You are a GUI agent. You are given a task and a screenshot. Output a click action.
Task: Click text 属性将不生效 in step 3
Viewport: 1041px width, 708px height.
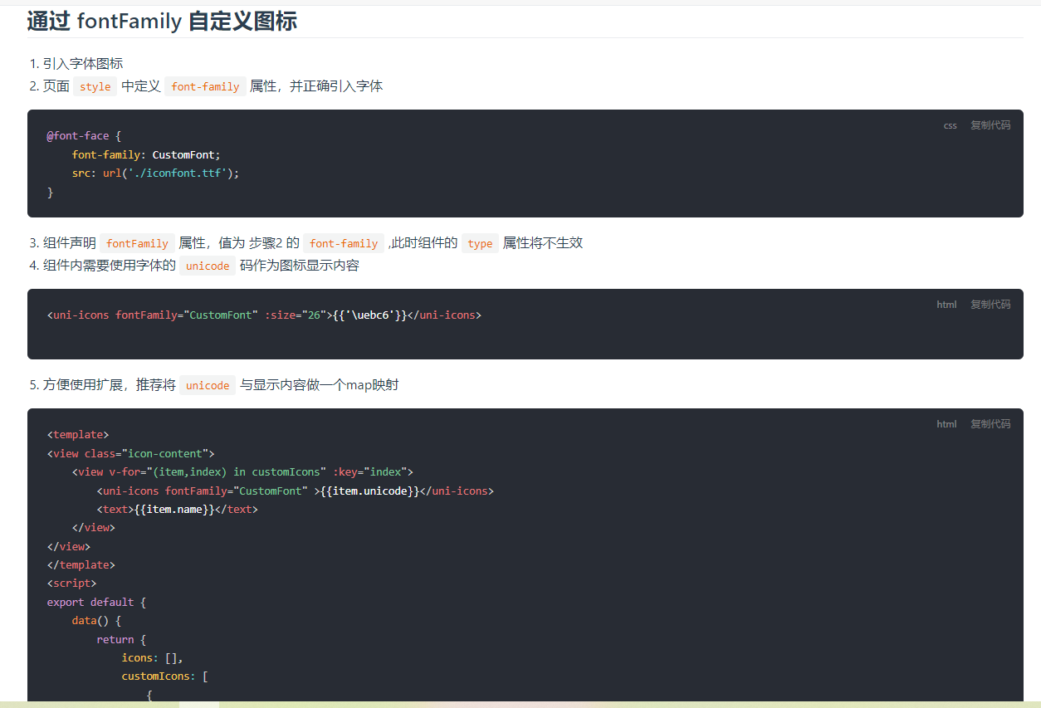543,243
